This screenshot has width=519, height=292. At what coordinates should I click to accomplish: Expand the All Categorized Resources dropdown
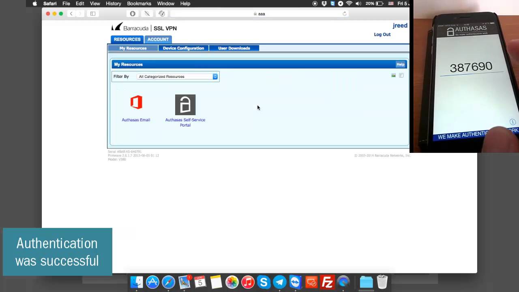click(x=178, y=76)
